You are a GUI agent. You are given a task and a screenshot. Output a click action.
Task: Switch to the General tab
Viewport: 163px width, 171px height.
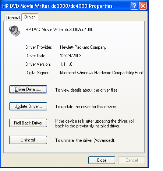[13, 18]
